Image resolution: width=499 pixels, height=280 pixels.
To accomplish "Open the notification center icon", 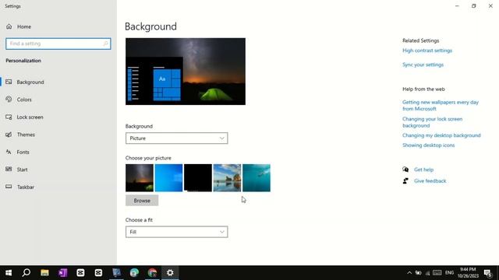I will click(x=488, y=273).
